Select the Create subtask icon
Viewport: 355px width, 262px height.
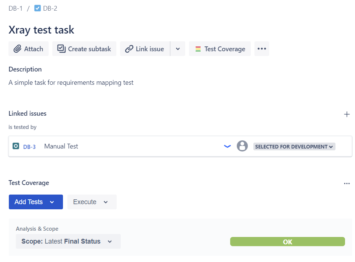pos(61,48)
